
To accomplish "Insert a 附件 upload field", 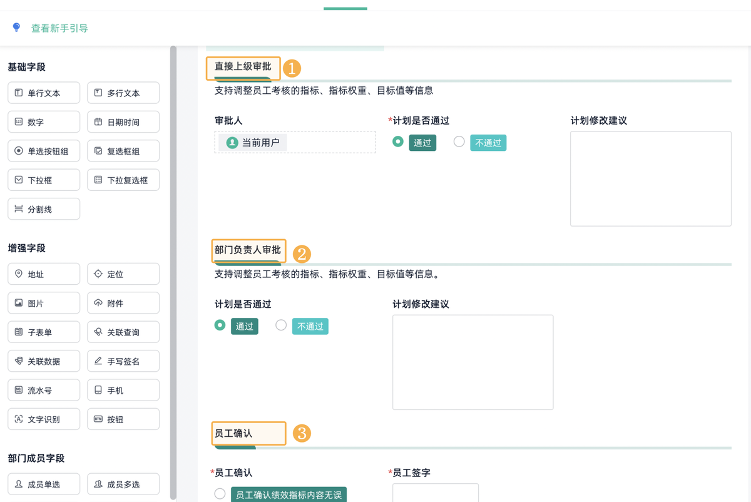I will coord(123,303).
